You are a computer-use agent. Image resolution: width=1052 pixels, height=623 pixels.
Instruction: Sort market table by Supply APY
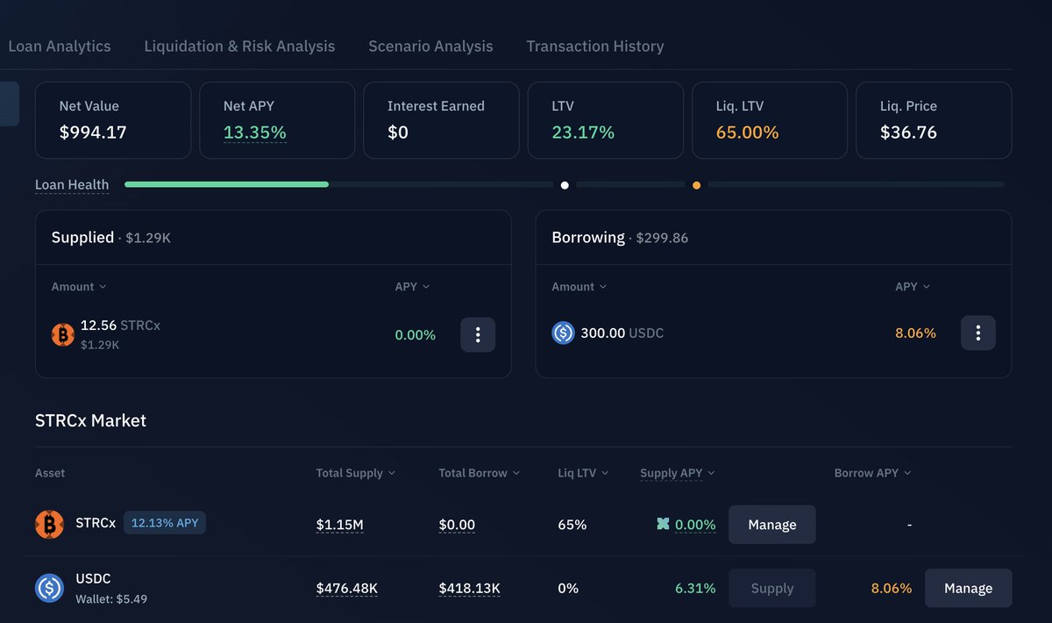click(x=678, y=473)
